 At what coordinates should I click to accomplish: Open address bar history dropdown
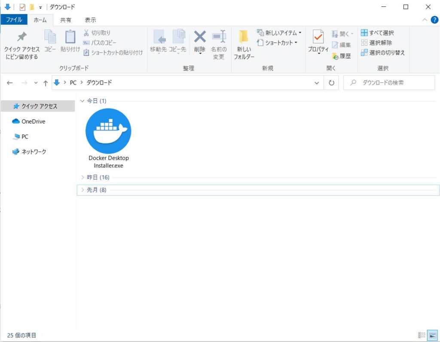317,83
